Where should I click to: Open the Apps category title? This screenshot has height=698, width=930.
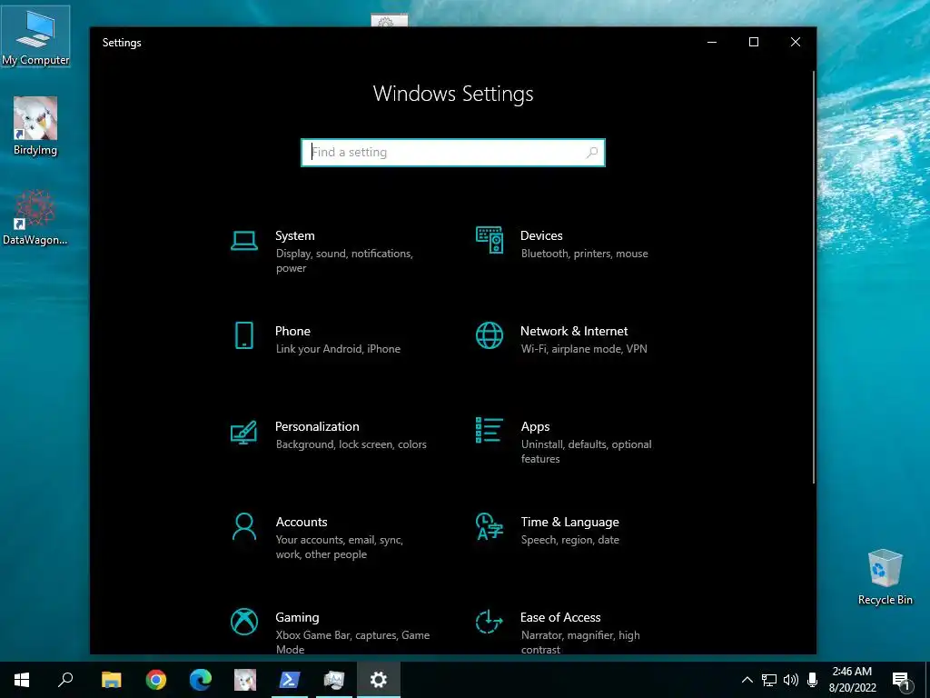(x=536, y=427)
